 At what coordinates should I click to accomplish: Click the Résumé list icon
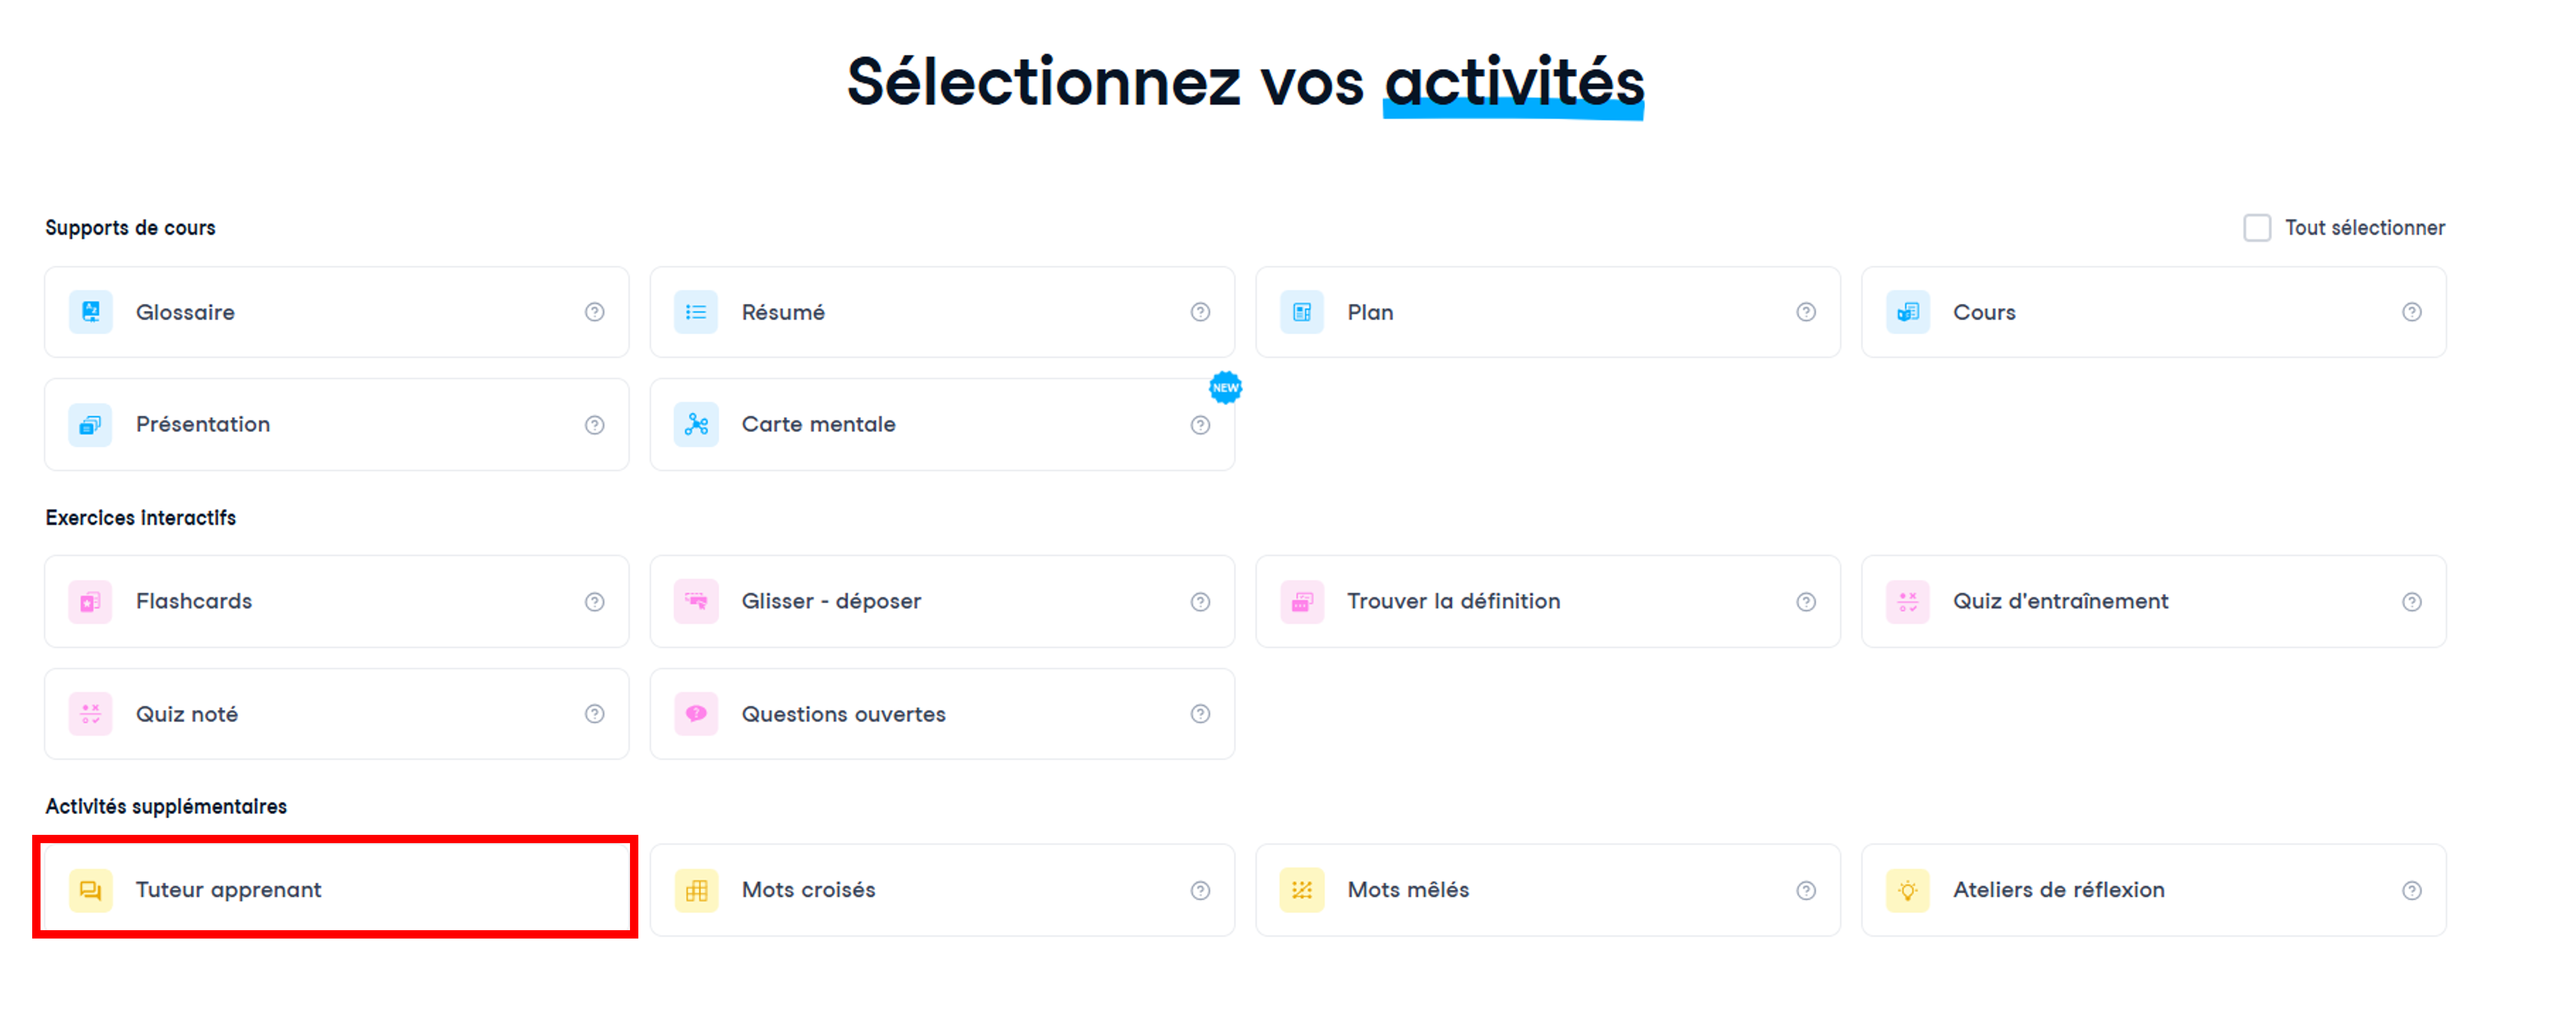pyautogui.click(x=696, y=312)
